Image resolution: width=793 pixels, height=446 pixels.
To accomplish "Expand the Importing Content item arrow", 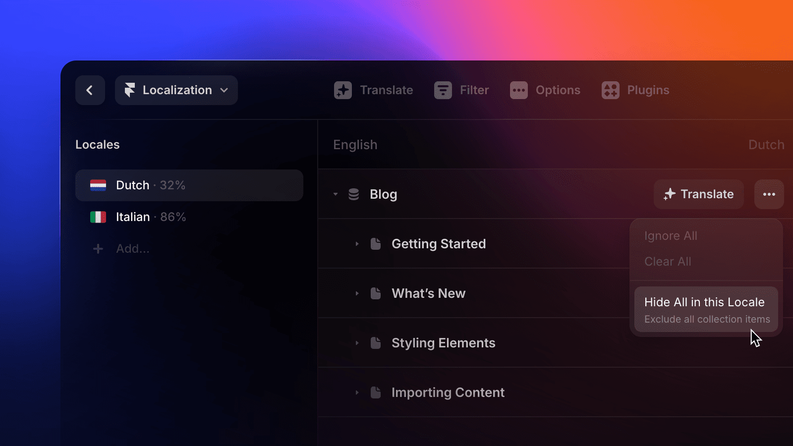I will coord(357,392).
